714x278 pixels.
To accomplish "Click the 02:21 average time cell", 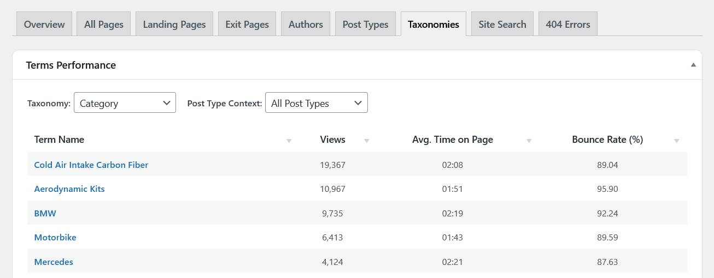I will (x=453, y=262).
